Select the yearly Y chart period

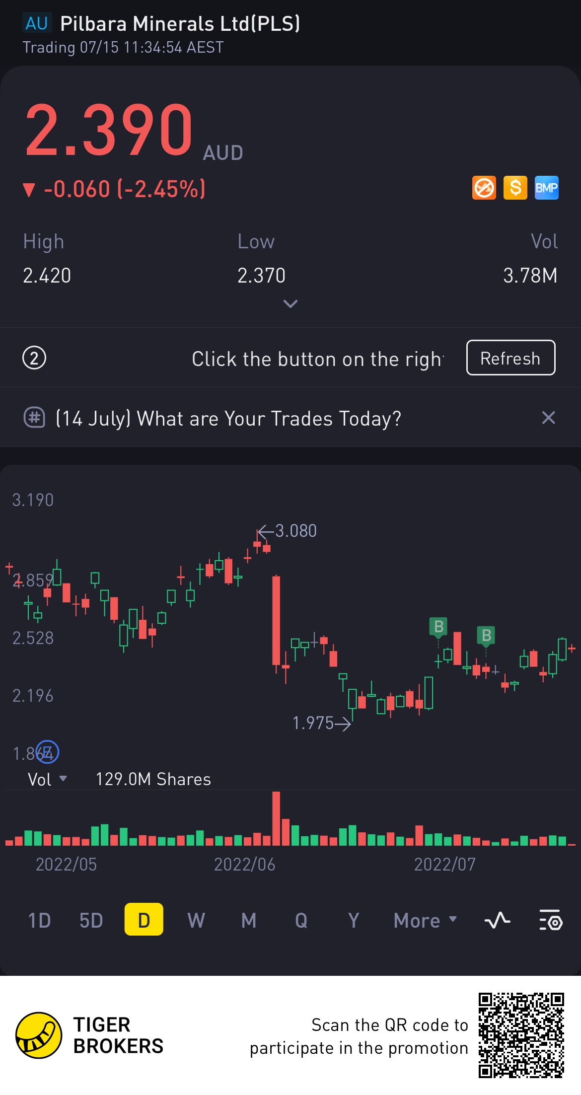point(353,920)
